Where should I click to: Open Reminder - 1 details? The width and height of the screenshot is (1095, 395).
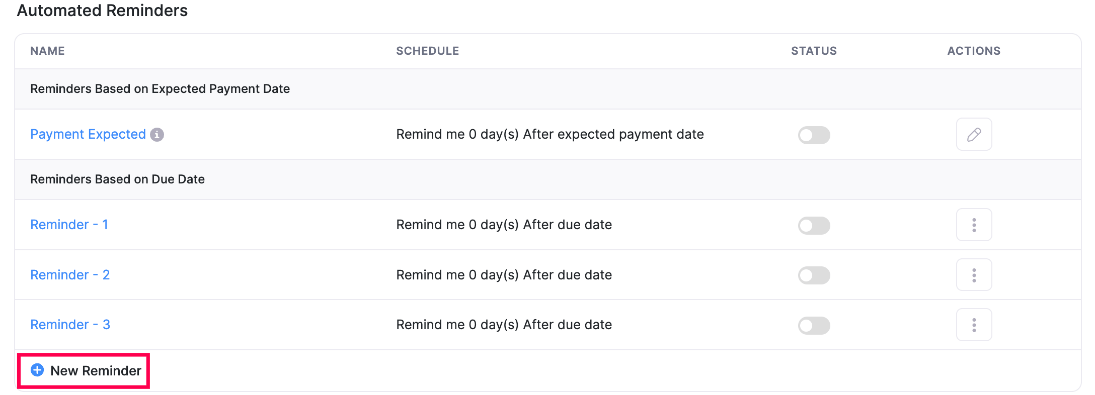click(69, 225)
